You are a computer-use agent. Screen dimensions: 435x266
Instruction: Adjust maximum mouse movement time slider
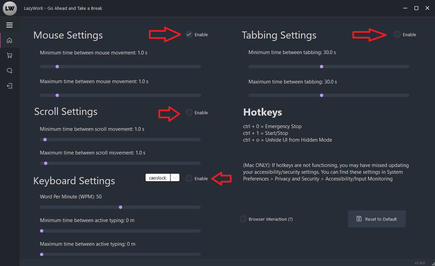coord(121,95)
